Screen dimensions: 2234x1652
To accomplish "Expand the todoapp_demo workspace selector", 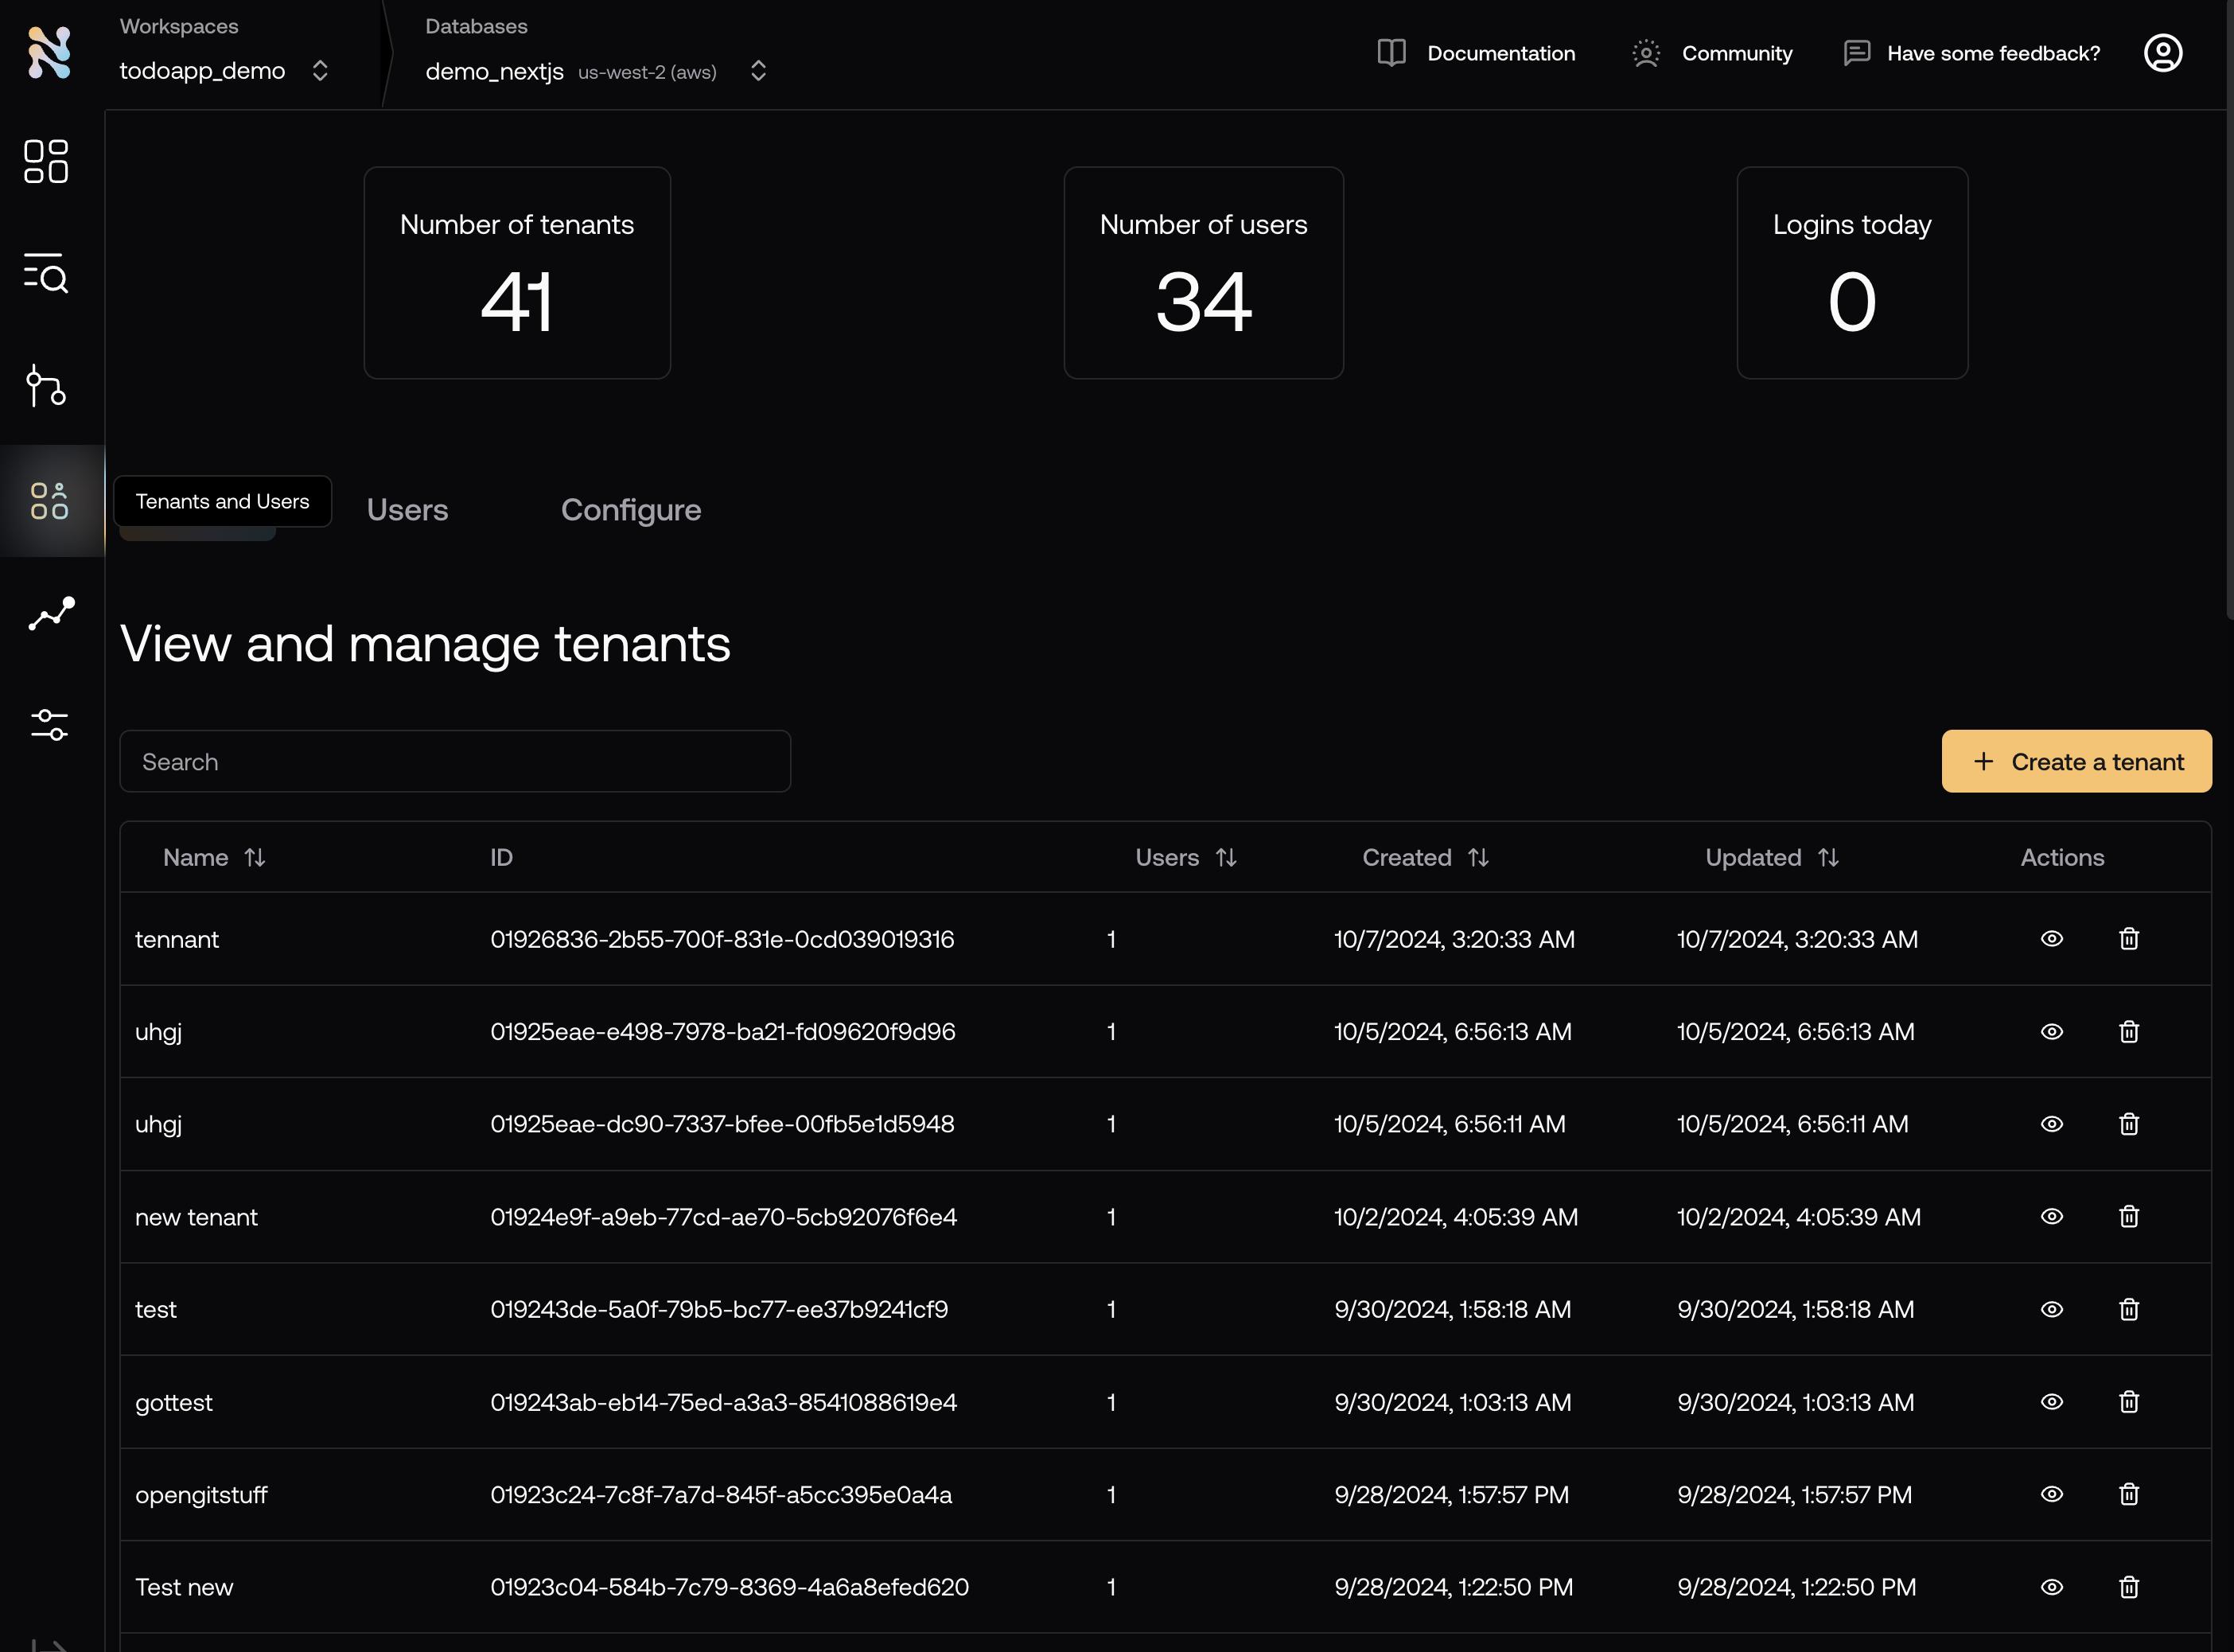I will click(320, 71).
